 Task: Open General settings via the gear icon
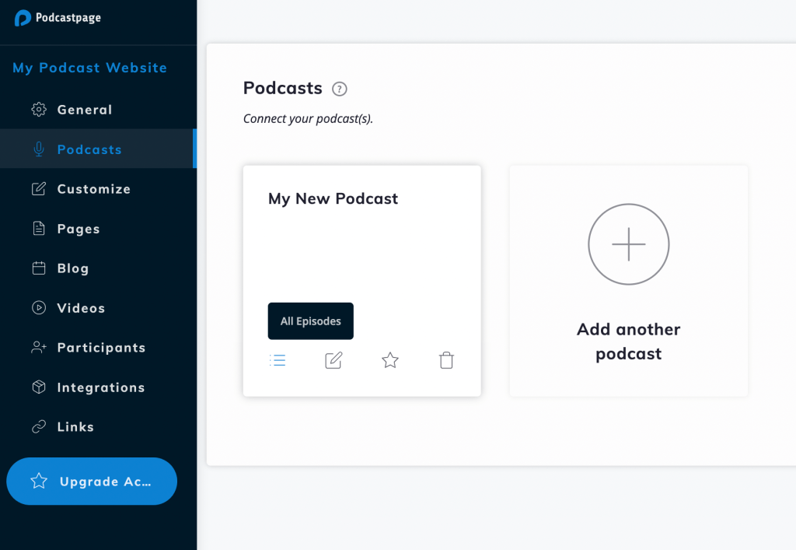point(37,109)
